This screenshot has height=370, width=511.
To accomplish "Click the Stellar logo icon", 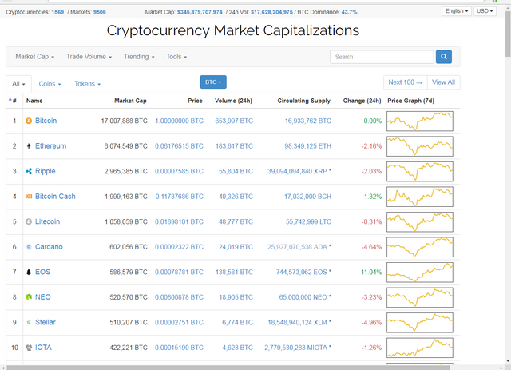I will point(29,322).
